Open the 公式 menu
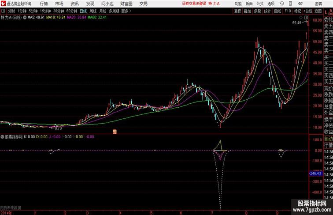The width and height of the screenshot is (333, 215). 260,4
